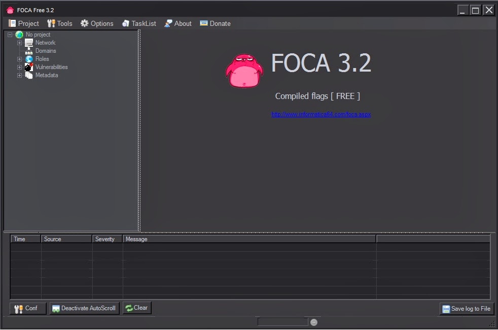Screen dimensions: 498x330
Task: Click Save log to File button
Action: (x=467, y=309)
